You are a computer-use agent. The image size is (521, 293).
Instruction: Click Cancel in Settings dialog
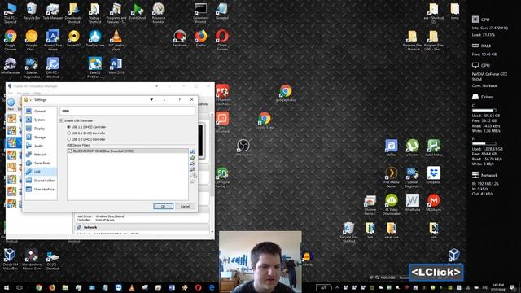185,206
